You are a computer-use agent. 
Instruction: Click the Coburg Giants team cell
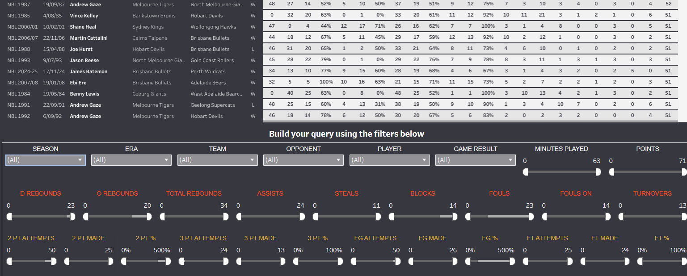coord(149,94)
